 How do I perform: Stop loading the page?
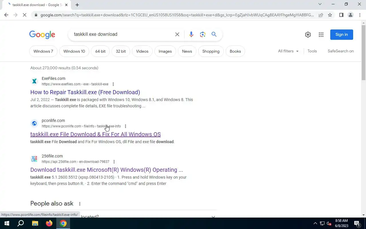(25, 15)
